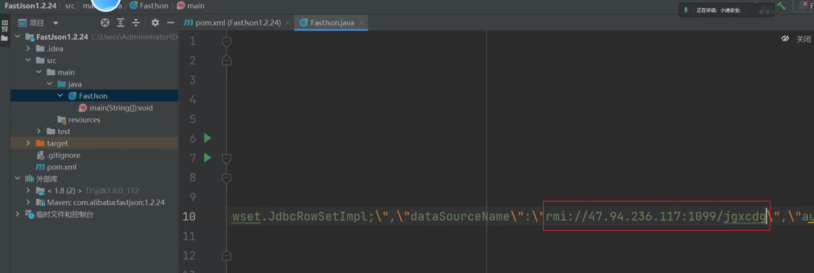Open the 项目 view dropdown
814x273 pixels.
56,23
